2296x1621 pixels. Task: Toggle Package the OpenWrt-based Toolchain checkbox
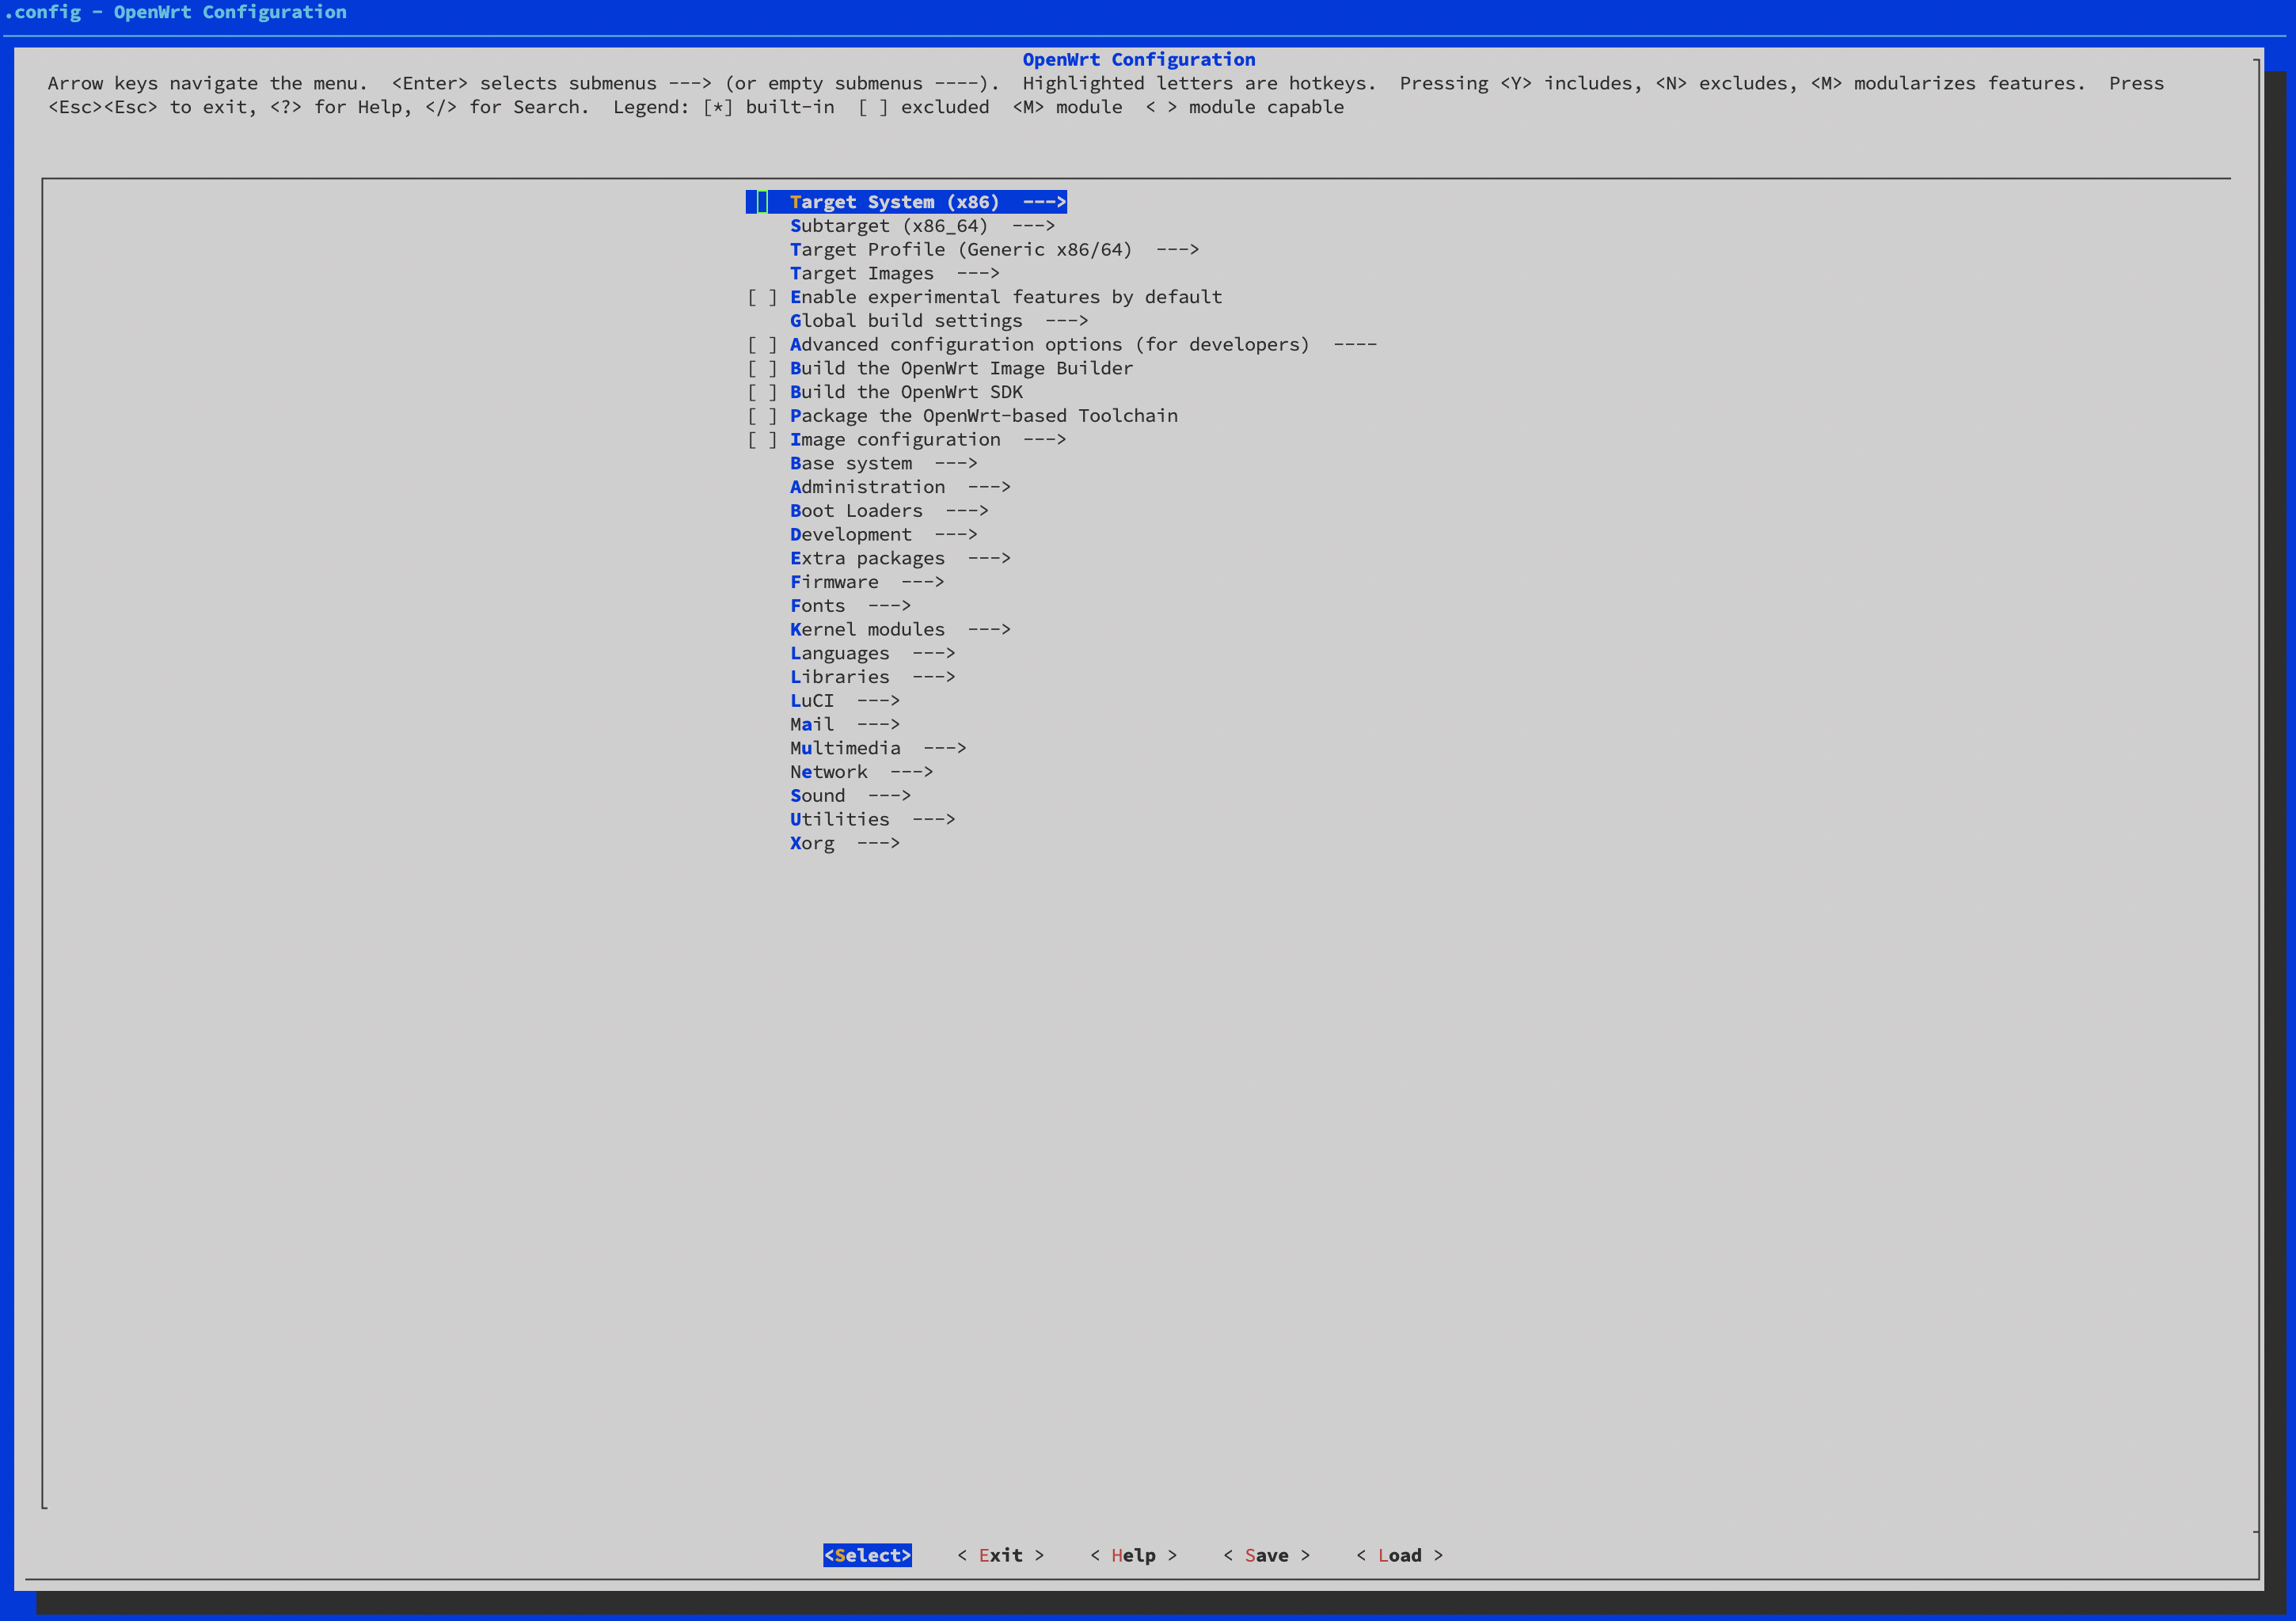point(762,416)
